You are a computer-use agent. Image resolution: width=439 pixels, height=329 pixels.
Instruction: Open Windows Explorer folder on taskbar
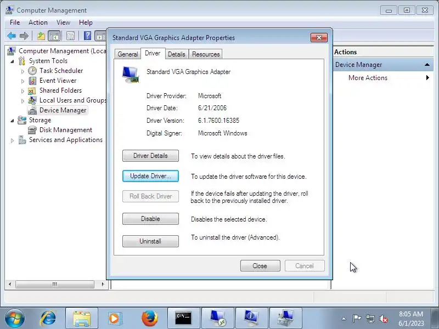pyautogui.click(x=81, y=318)
